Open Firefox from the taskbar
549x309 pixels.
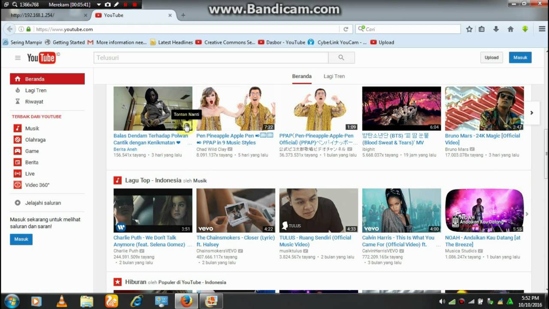(186, 301)
